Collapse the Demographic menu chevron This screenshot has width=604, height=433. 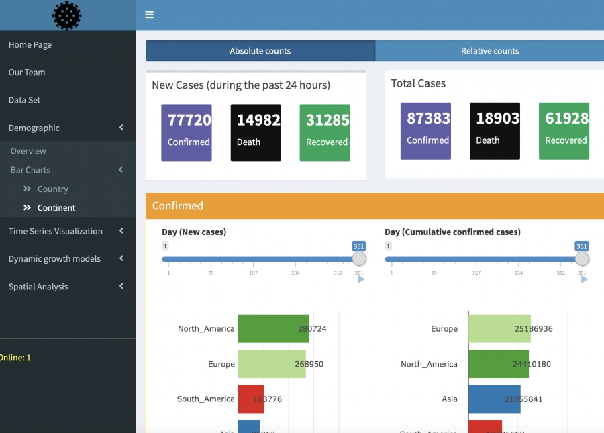click(121, 128)
